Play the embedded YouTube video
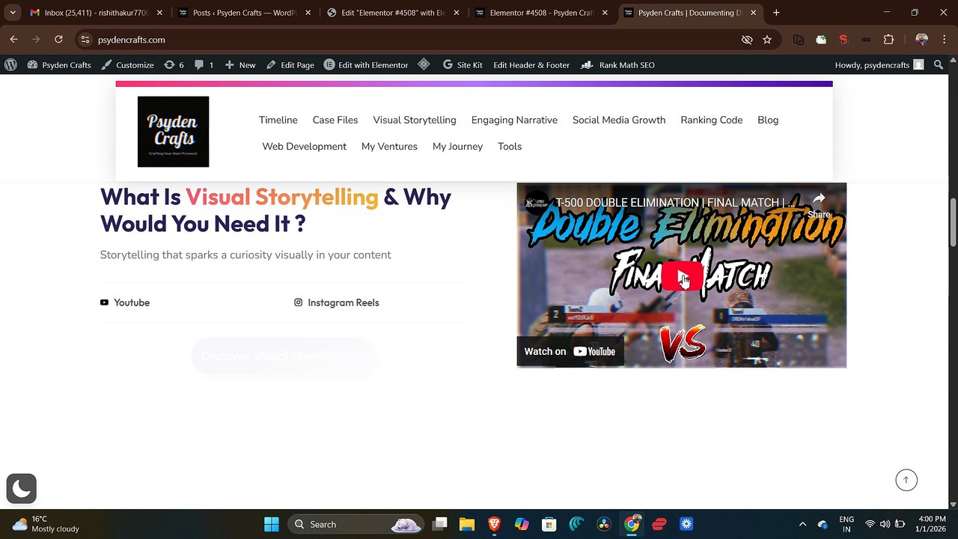 click(x=682, y=276)
